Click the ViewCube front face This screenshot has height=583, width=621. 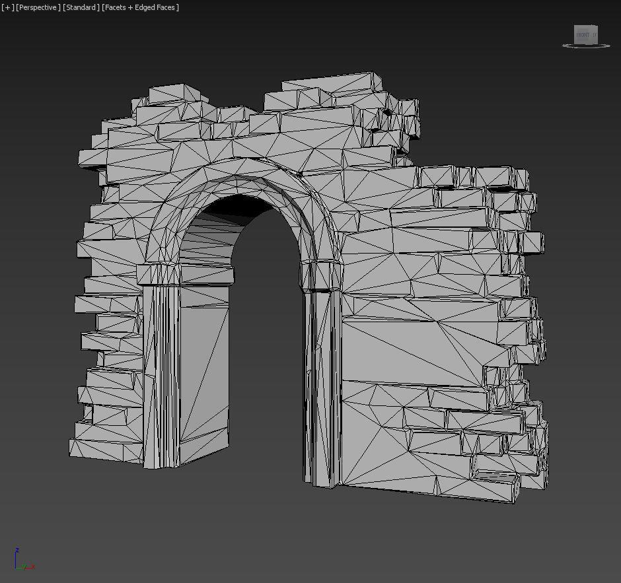point(583,35)
